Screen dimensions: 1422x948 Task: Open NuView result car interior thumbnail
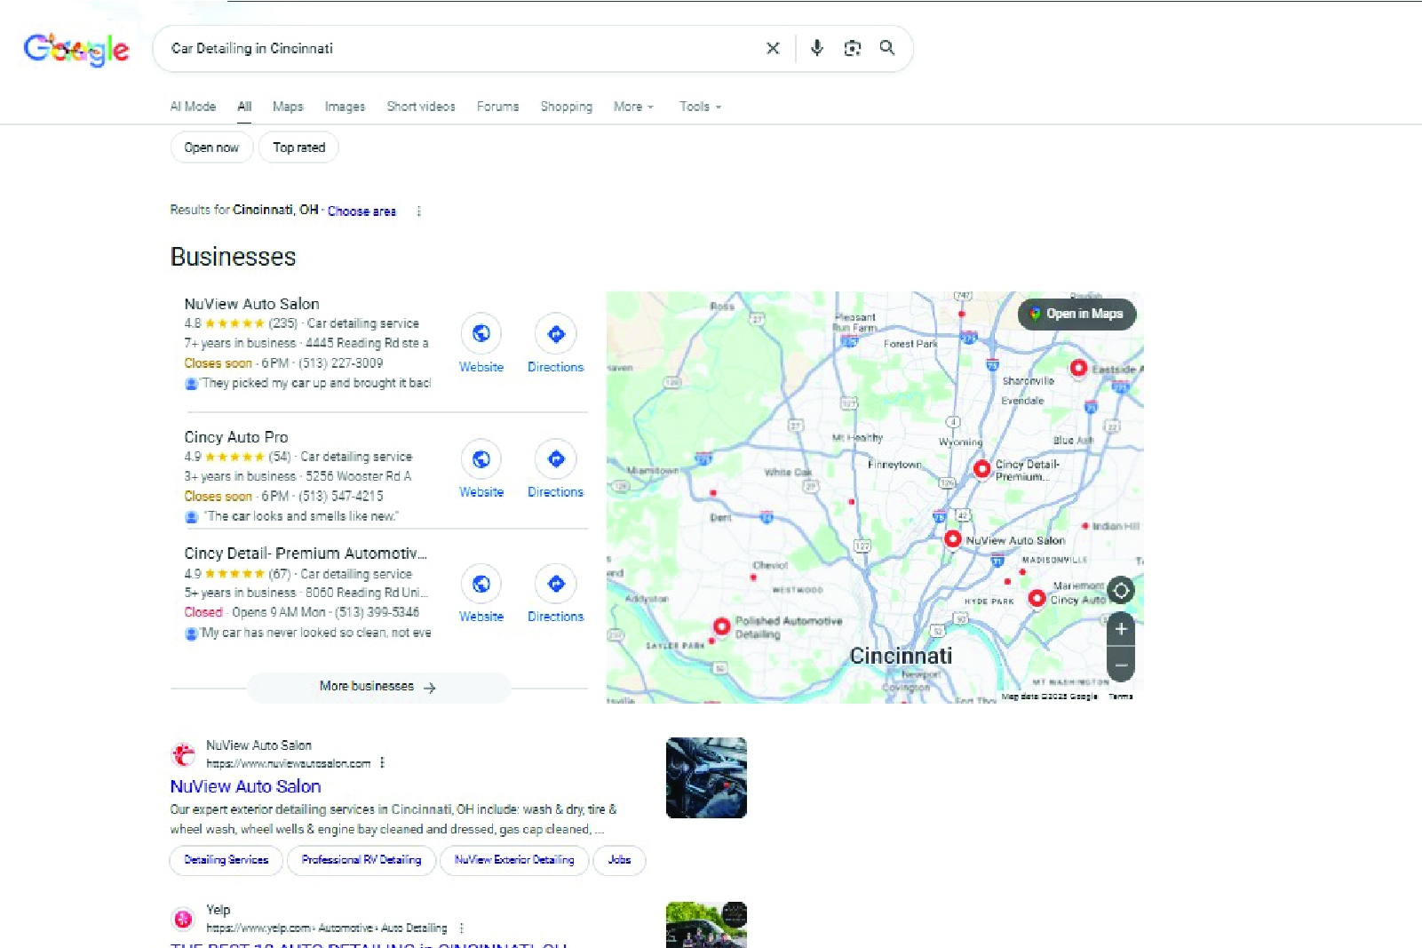[x=706, y=777]
